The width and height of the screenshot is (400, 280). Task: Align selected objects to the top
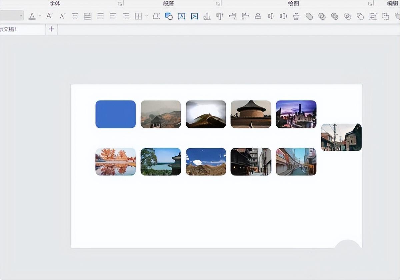click(220, 16)
